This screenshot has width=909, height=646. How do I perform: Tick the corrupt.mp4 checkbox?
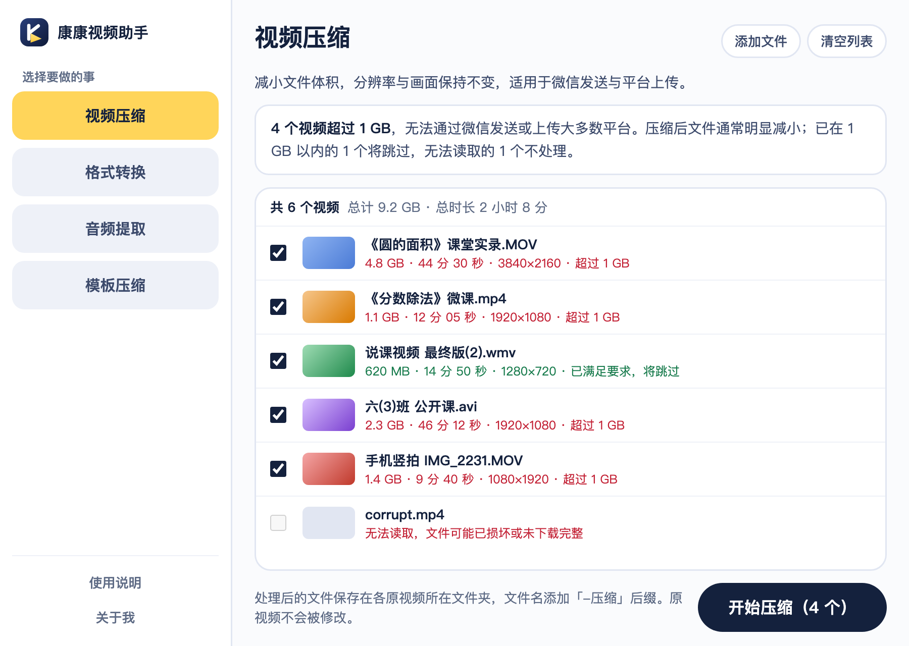click(x=278, y=523)
